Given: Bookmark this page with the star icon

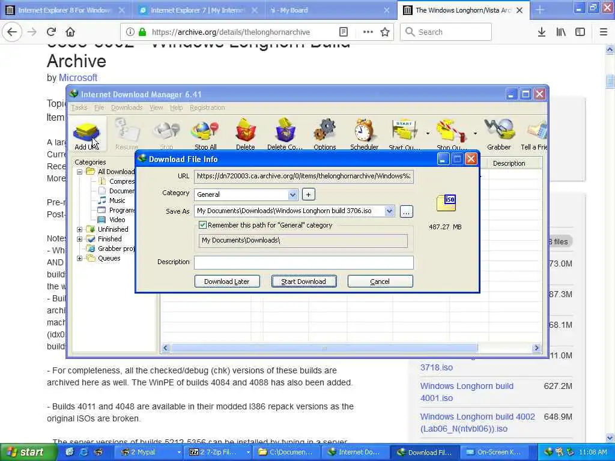Looking at the screenshot, I should click(x=385, y=32).
